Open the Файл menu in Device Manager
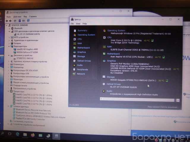The width and height of the screenshot is (190, 142). pyautogui.click(x=9, y=17)
